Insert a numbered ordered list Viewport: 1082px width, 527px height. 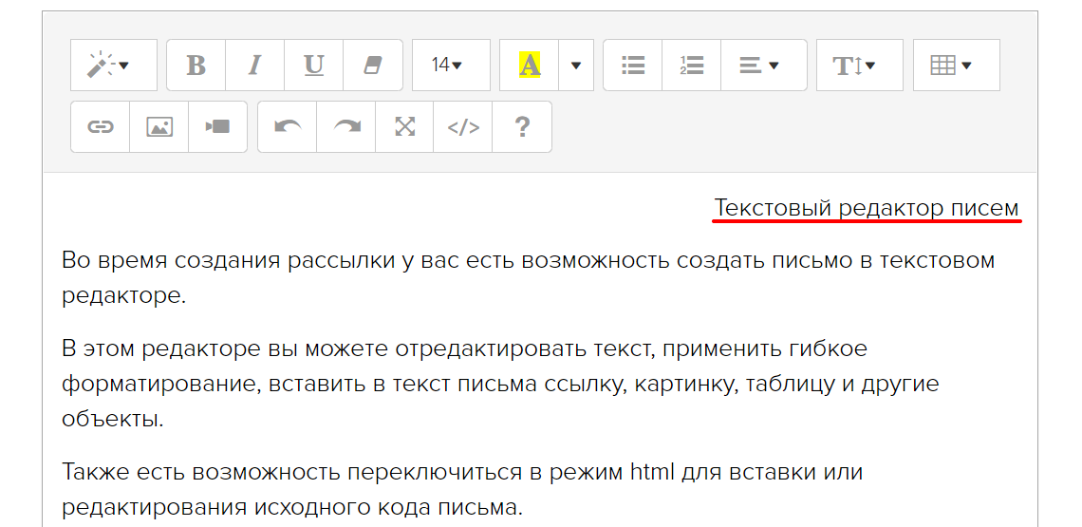click(x=691, y=66)
